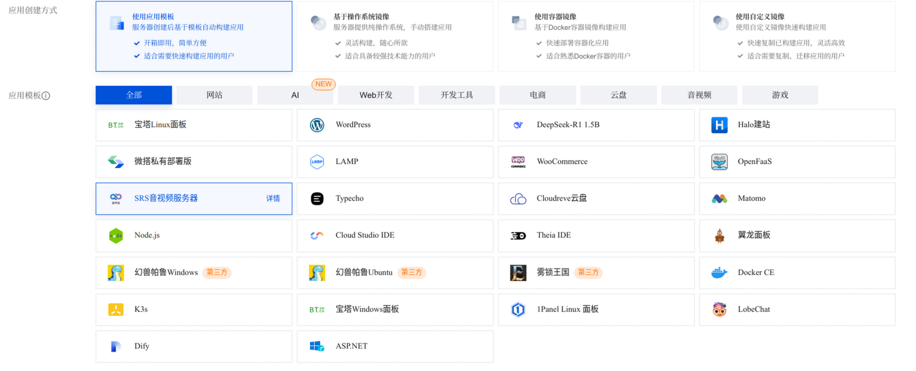This screenshot has width=916, height=371.
Task: Click the K3s yellow icon
Action: click(x=116, y=309)
